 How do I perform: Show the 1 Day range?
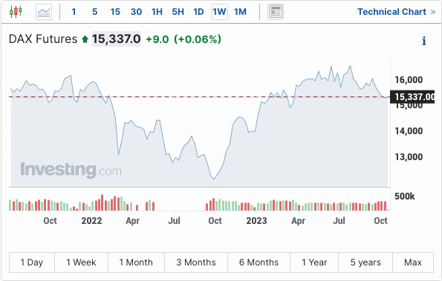(32, 262)
